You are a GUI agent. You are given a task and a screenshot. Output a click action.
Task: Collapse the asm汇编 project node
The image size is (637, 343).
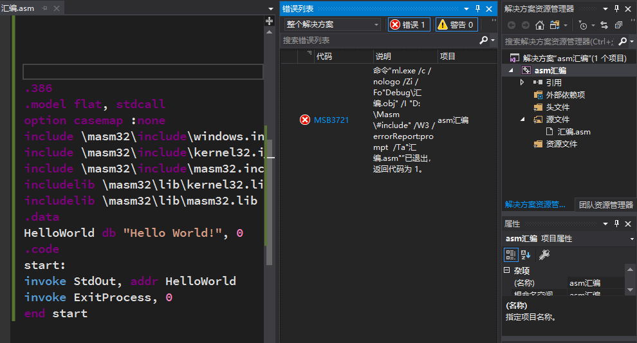click(x=511, y=70)
